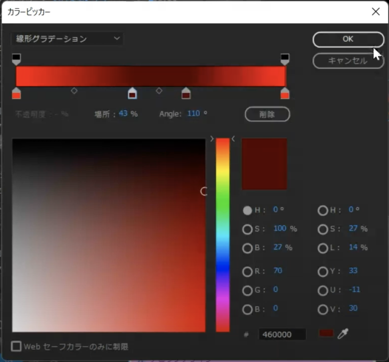Pick color with the eyedropper tool
Screen dimensions: 389x362
[343, 333]
